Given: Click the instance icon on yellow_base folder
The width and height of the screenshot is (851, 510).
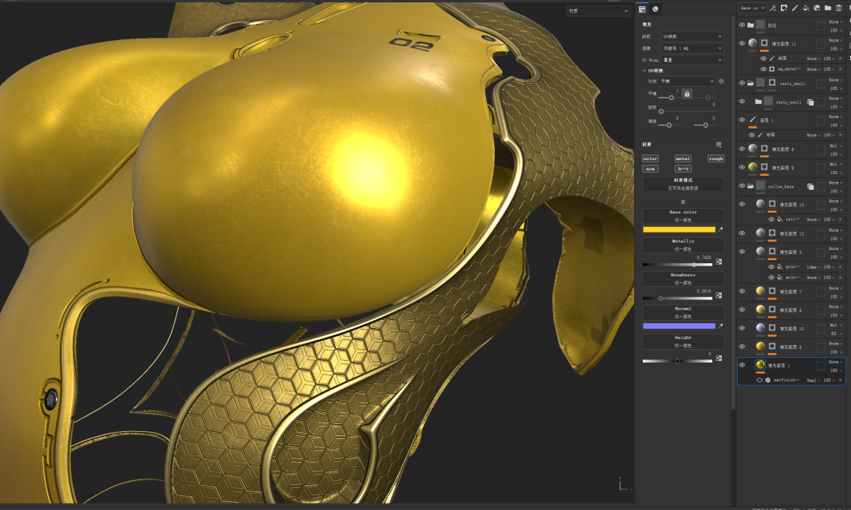Looking at the screenshot, I should click(x=810, y=186).
